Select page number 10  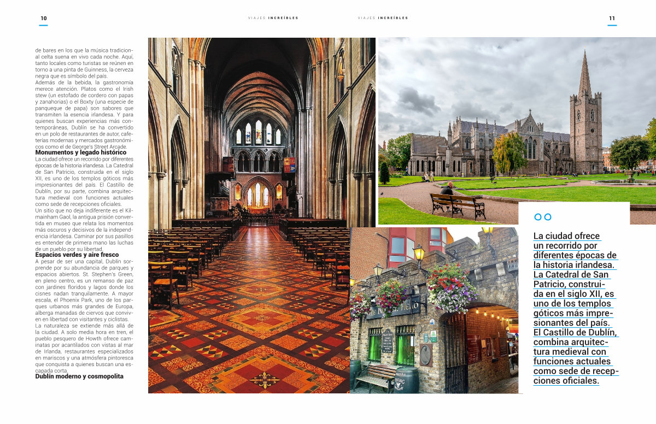(x=43, y=18)
